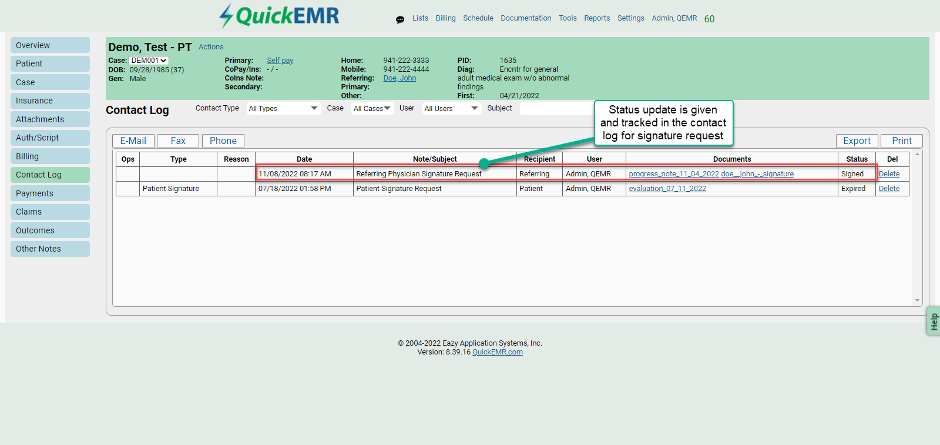Click the patient Actions link
The image size is (940, 445).
(x=211, y=47)
